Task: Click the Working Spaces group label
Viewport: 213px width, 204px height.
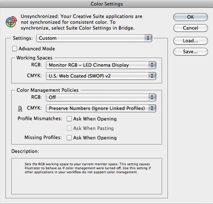Action: tap(34, 58)
